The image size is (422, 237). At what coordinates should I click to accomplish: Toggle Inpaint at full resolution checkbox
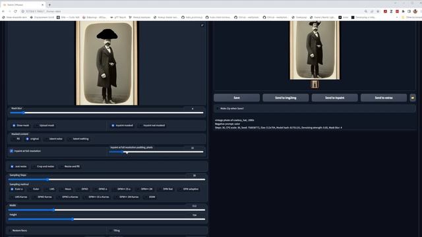11,151
